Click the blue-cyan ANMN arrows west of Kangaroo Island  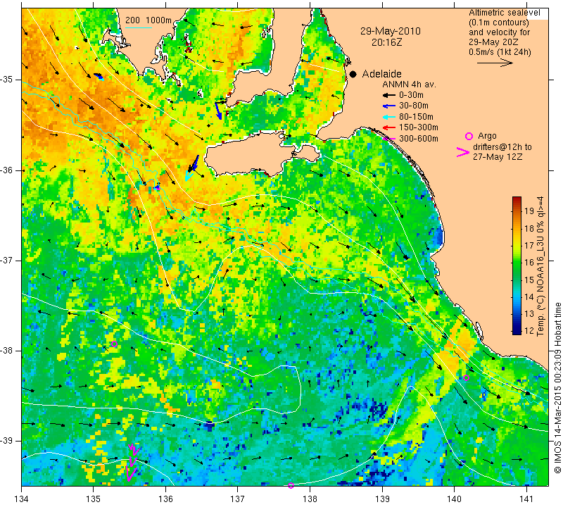(192, 168)
